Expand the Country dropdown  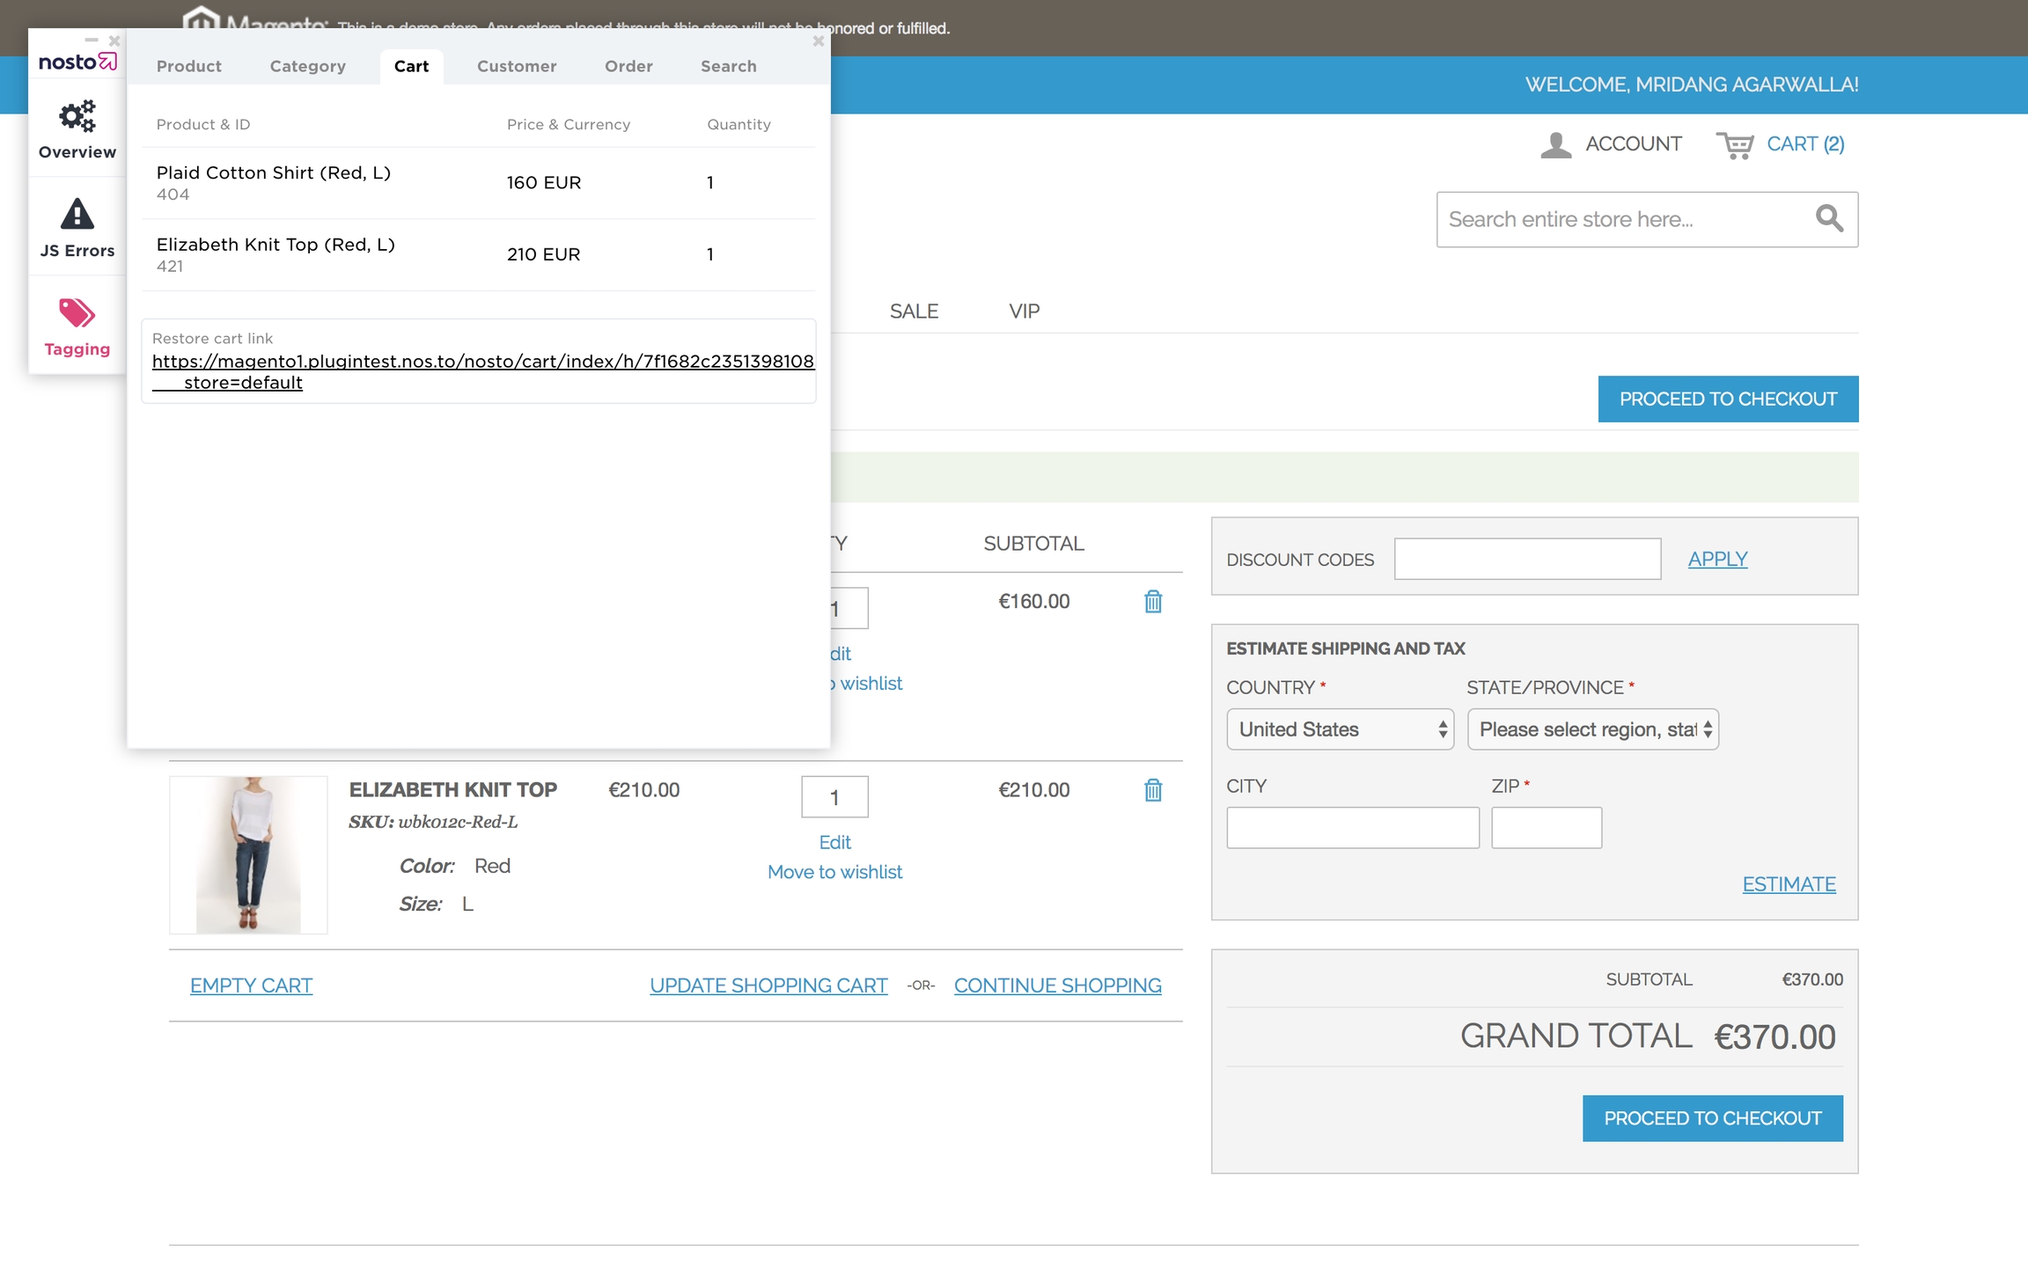click(x=1339, y=729)
